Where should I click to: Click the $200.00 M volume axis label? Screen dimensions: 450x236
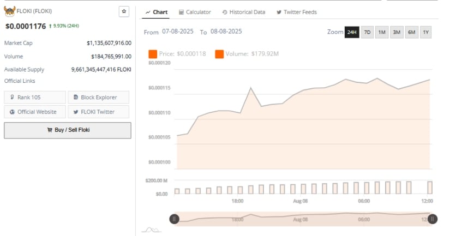pos(157,180)
